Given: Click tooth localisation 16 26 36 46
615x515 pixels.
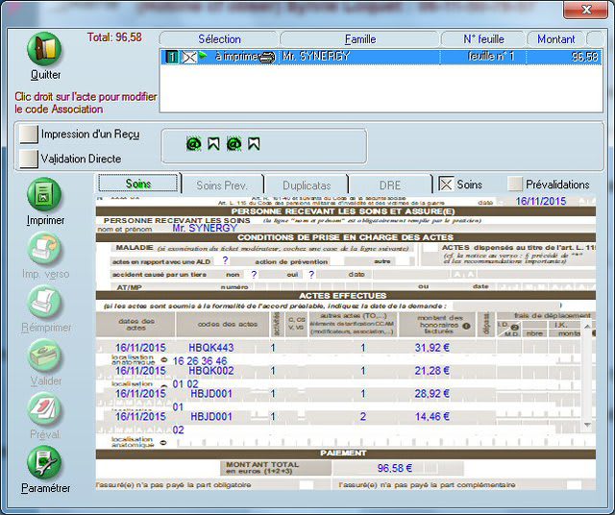Looking at the screenshot, I should coord(200,361).
